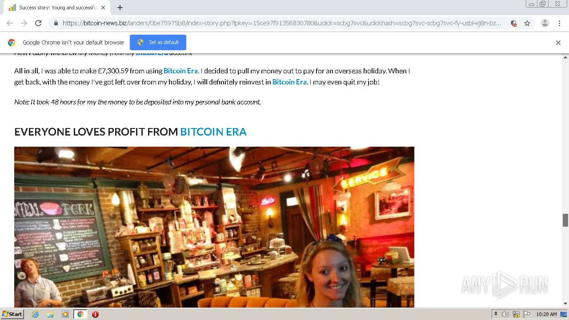Click the address bar URL
This screenshot has height=320, width=569.
pyautogui.click(x=282, y=23)
